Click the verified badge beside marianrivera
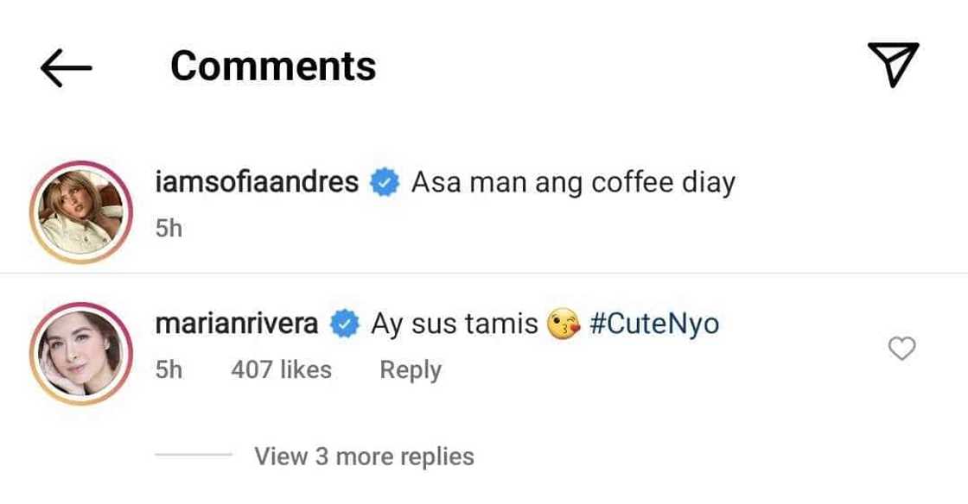This screenshot has width=968, height=504. pyautogui.click(x=344, y=322)
